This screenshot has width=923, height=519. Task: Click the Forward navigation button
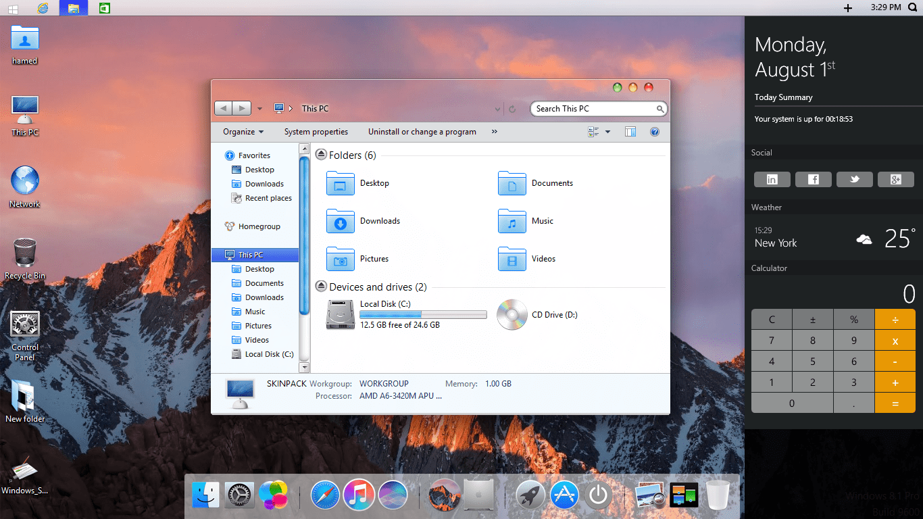[243, 108]
